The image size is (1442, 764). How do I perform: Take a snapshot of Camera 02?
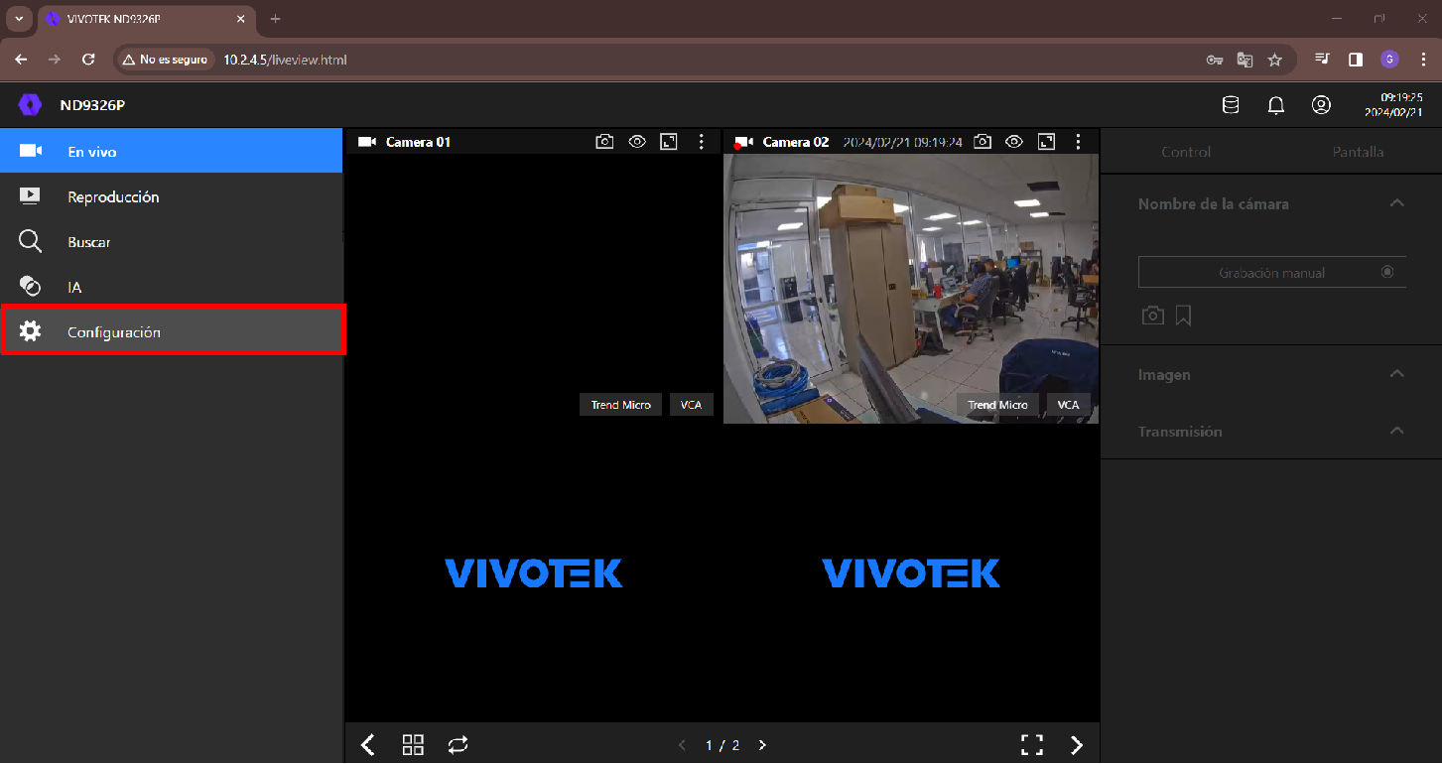point(983,142)
